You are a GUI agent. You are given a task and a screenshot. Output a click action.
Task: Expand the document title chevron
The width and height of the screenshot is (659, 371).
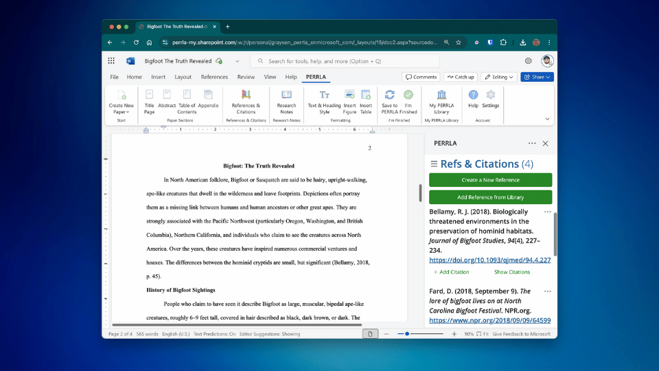pos(238,61)
